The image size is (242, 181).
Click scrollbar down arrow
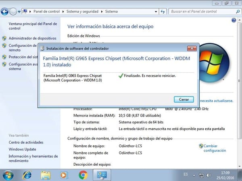point(239,166)
